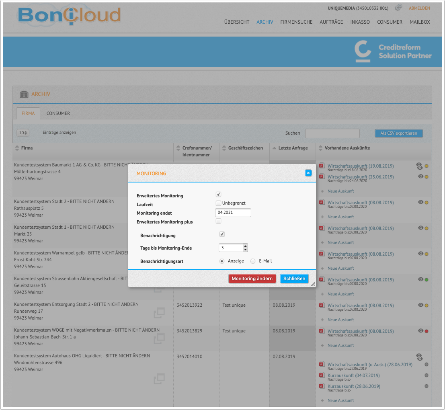This screenshot has height=410, width=445.
Task: Select E-Mail as Benachrichtigungsart
Action: 252,261
